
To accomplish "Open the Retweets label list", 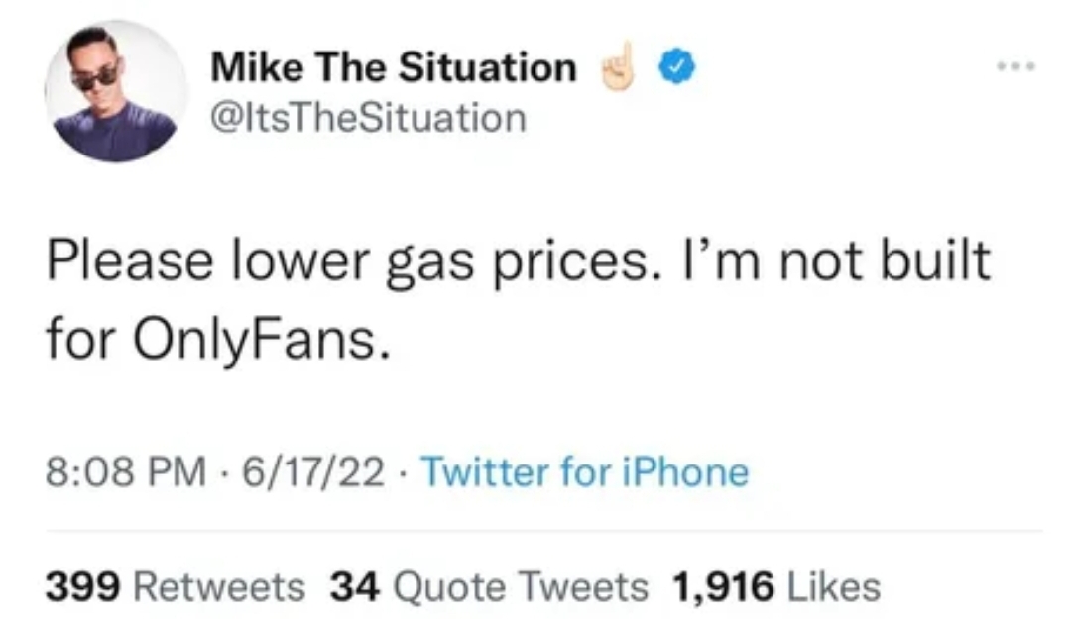I will 219,587.
